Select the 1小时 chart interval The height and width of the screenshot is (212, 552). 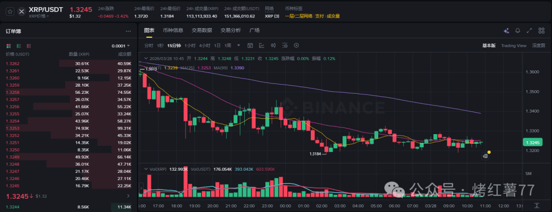click(x=190, y=45)
